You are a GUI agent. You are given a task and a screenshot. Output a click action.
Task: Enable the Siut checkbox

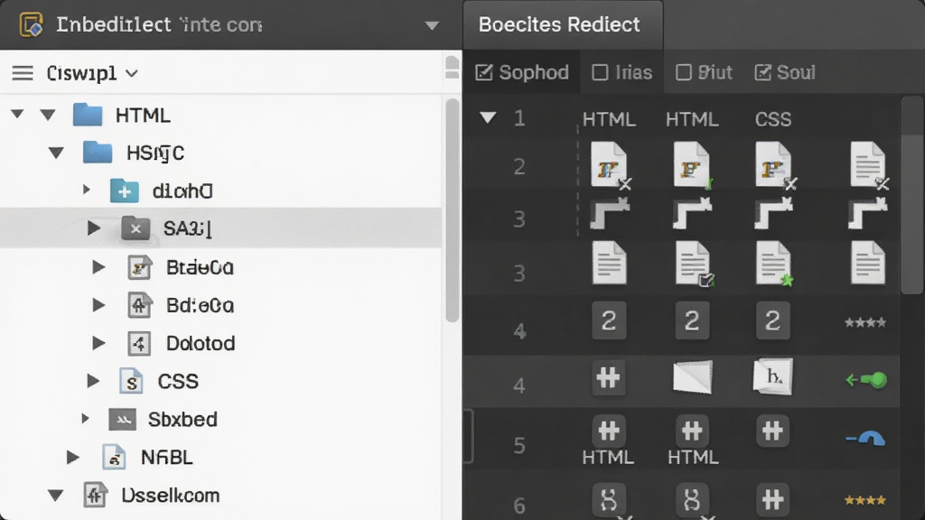point(683,72)
